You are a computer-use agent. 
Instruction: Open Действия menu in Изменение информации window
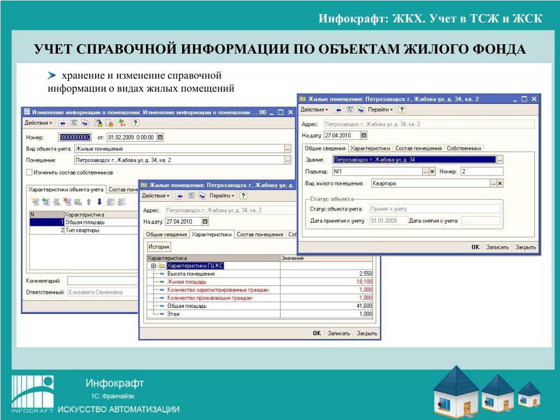pyautogui.click(x=38, y=123)
